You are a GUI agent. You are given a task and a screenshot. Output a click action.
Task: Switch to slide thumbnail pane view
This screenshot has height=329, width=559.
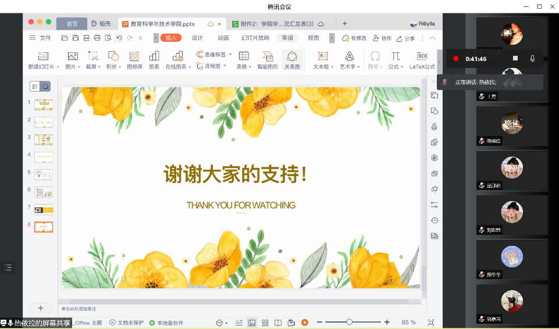tap(45, 87)
